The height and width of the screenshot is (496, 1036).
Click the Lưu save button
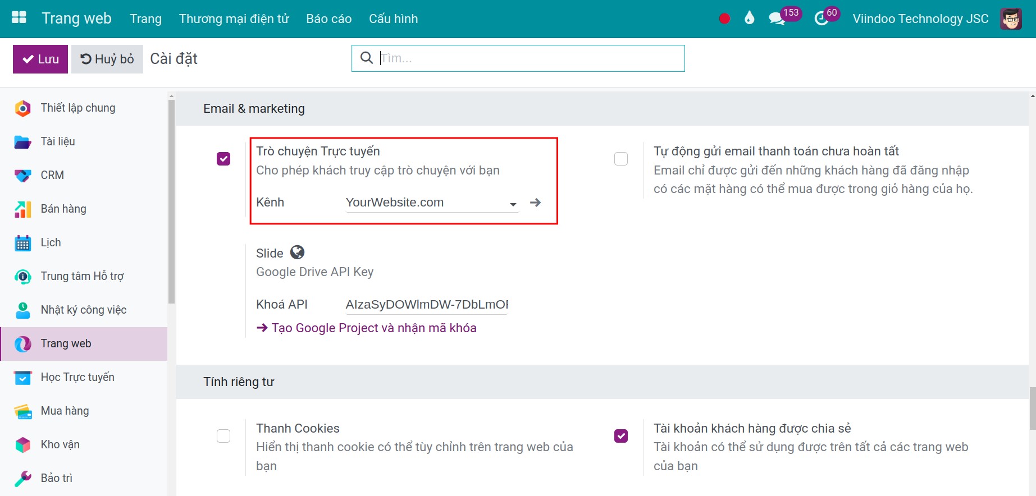(40, 59)
